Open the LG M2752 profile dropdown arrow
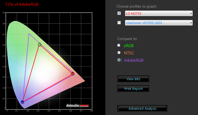 point(191,13)
